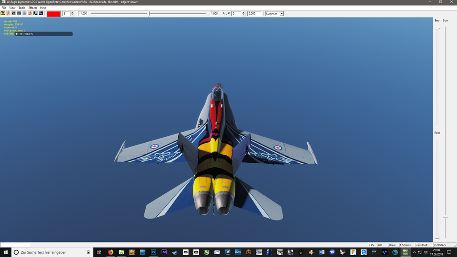This screenshot has height=257, width=457.
Task: Launch Firefox from the taskbar
Action: [111, 252]
